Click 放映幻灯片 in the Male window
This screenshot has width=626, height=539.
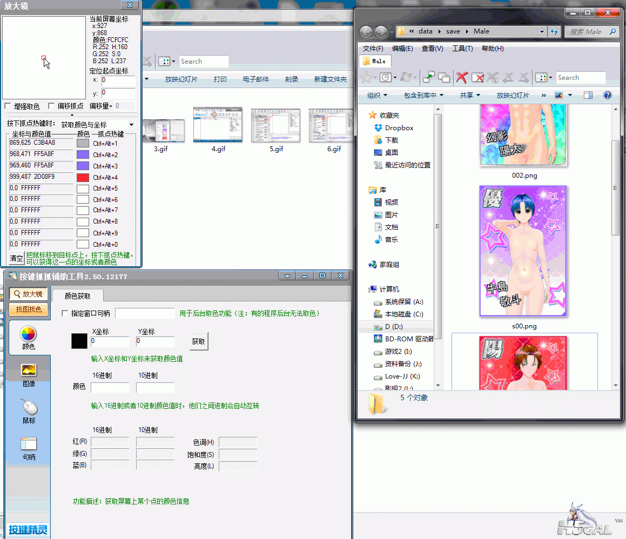pyautogui.click(x=513, y=95)
